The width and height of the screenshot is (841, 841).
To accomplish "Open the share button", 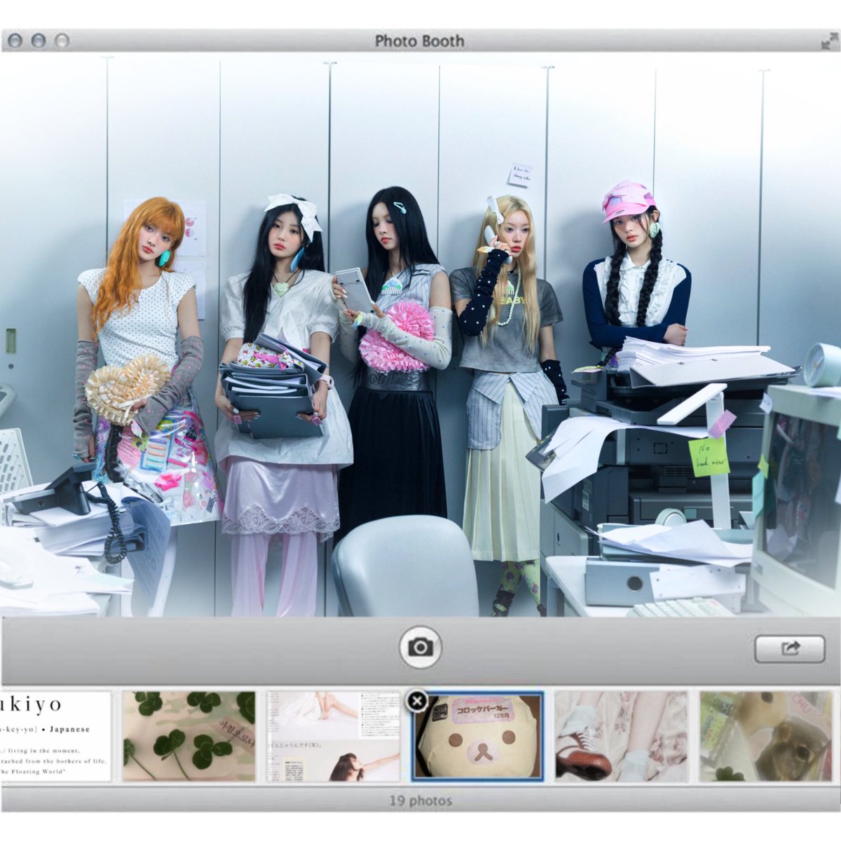I will coord(790,649).
